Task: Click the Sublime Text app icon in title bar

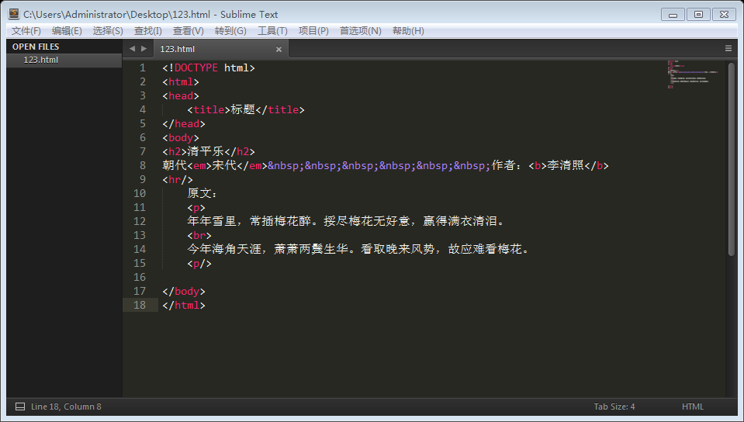Action: coord(13,14)
